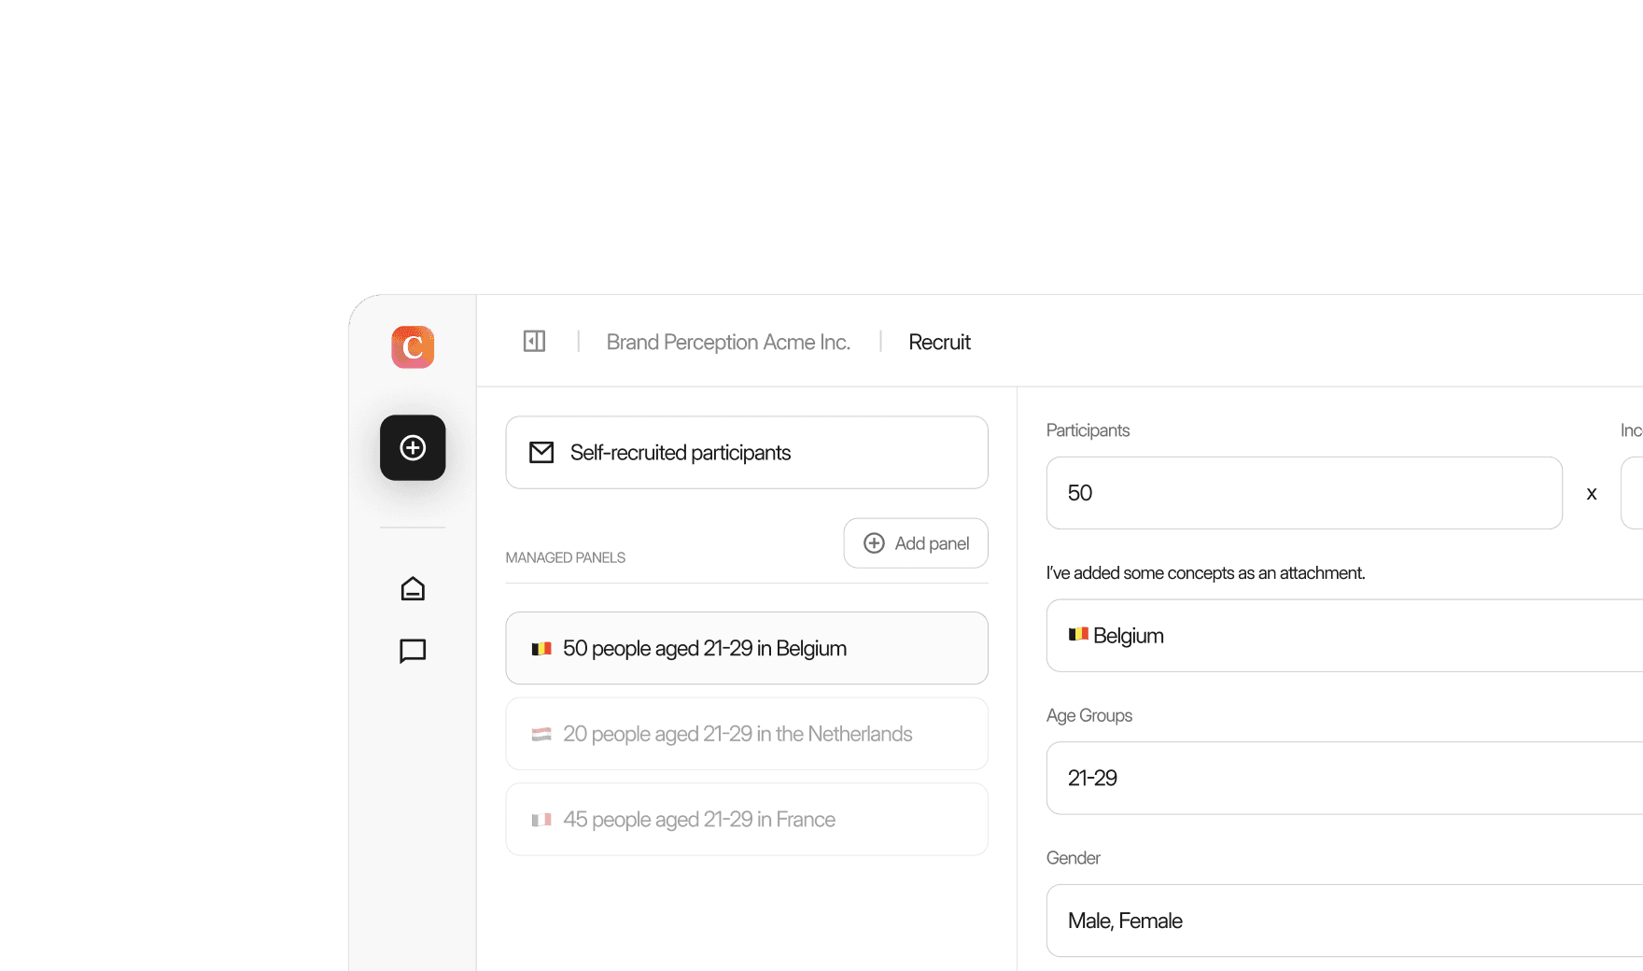This screenshot has height=971, width=1643.
Task: Open the Age Groups 21-29 dropdown
Action: click(x=1344, y=779)
